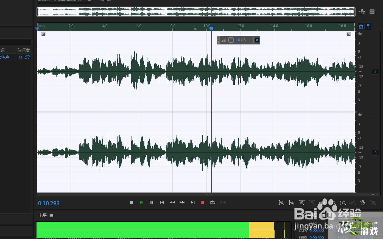Open the list view icon at top right
This screenshot has height=239, width=383.
[372, 12]
